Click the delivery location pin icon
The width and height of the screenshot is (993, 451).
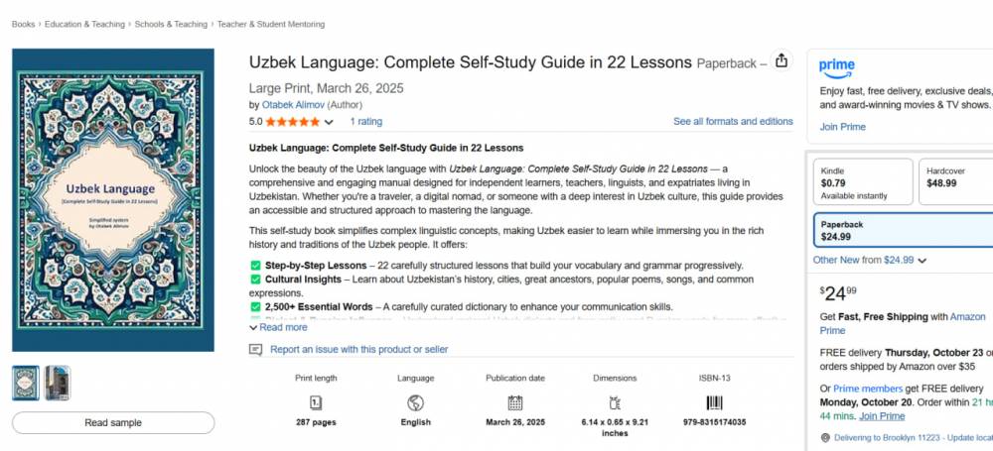pyautogui.click(x=811, y=438)
